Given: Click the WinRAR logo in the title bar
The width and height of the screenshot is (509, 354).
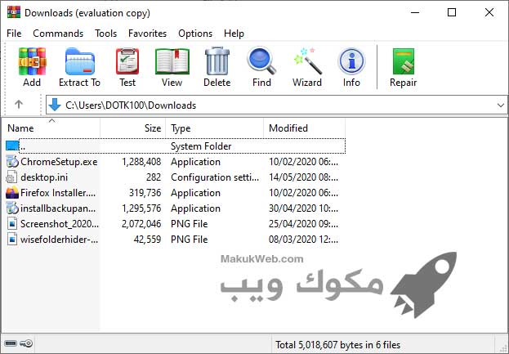Looking at the screenshot, I should pyautogui.click(x=14, y=12).
